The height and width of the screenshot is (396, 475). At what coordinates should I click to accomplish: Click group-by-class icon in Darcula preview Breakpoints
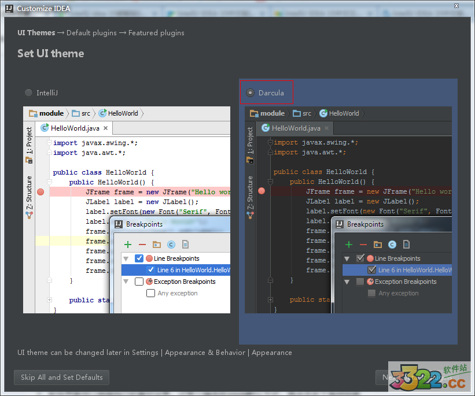pos(392,245)
